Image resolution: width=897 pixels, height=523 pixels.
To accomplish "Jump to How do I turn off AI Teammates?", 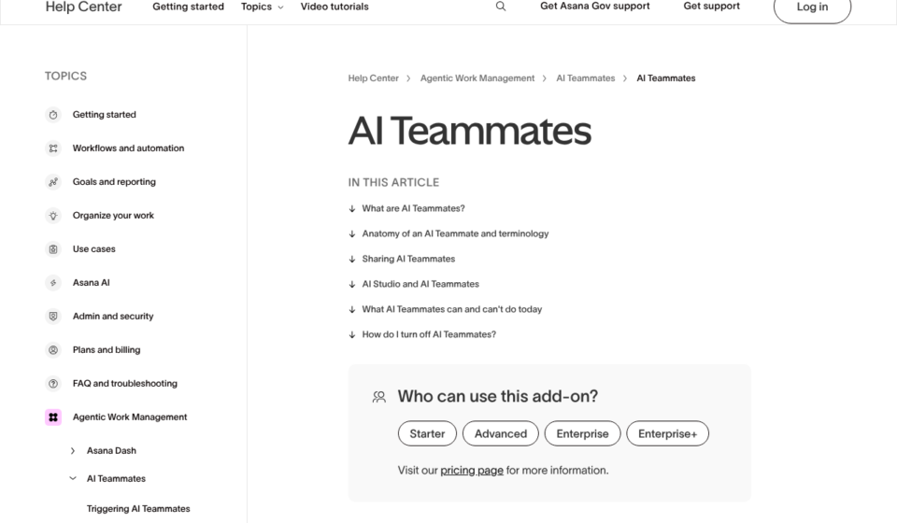I will [429, 334].
